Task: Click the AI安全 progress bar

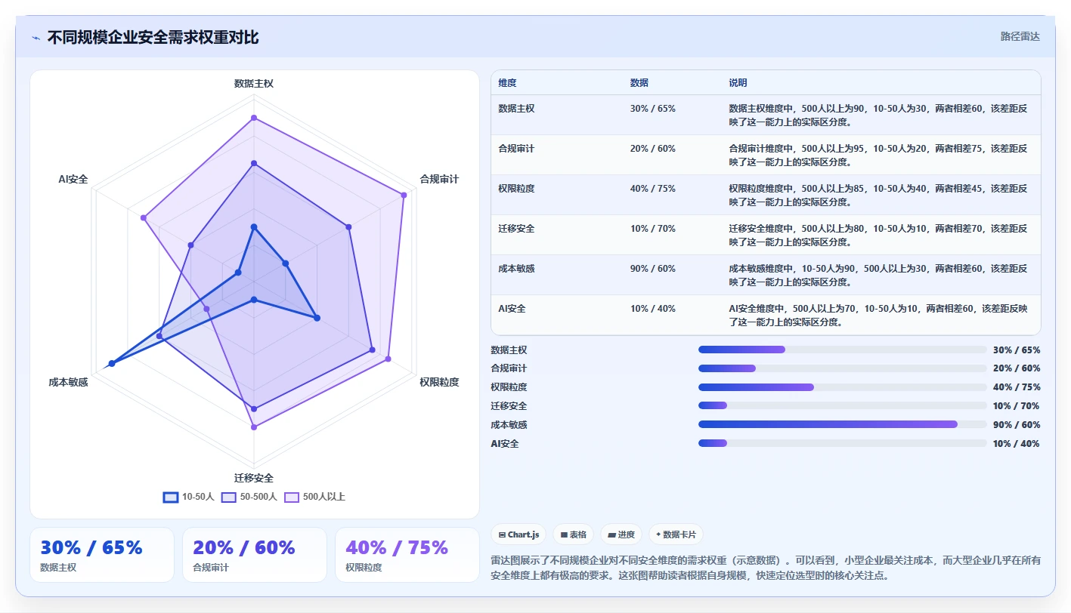Action: click(842, 443)
